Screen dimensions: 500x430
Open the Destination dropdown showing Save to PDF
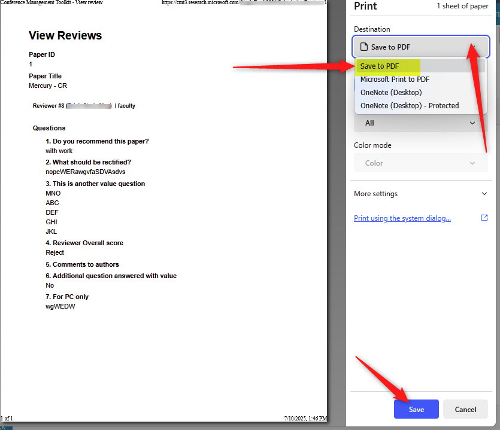[x=421, y=47]
